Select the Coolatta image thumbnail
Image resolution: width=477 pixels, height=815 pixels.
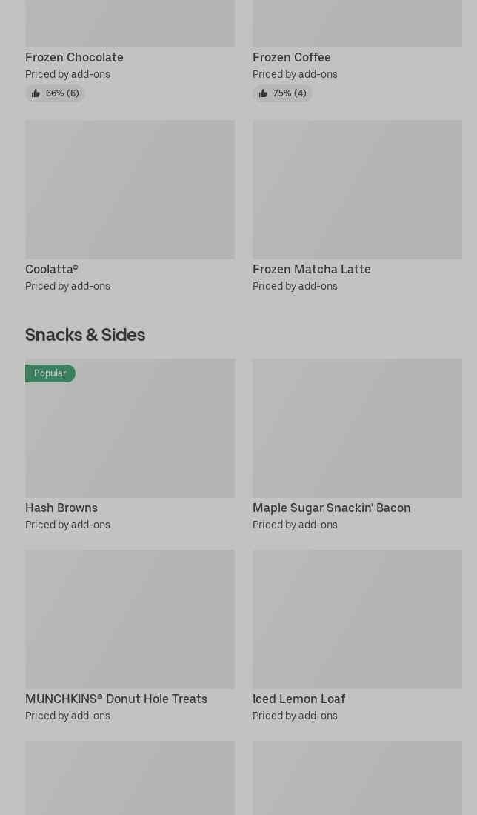click(x=130, y=190)
